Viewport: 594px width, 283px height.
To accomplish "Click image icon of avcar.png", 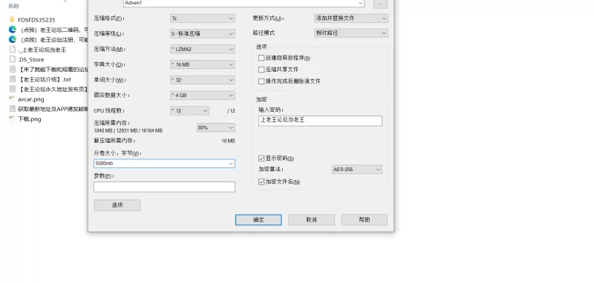I will tap(12, 99).
